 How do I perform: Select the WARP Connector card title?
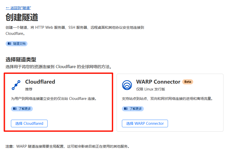click(x=158, y=82)
